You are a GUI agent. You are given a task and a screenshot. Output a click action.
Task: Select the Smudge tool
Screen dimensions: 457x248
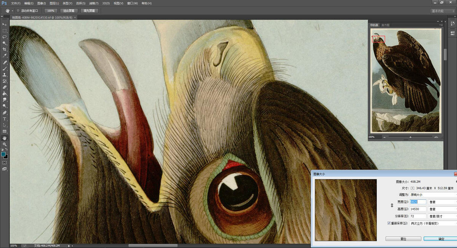click(x=5, y=100)
